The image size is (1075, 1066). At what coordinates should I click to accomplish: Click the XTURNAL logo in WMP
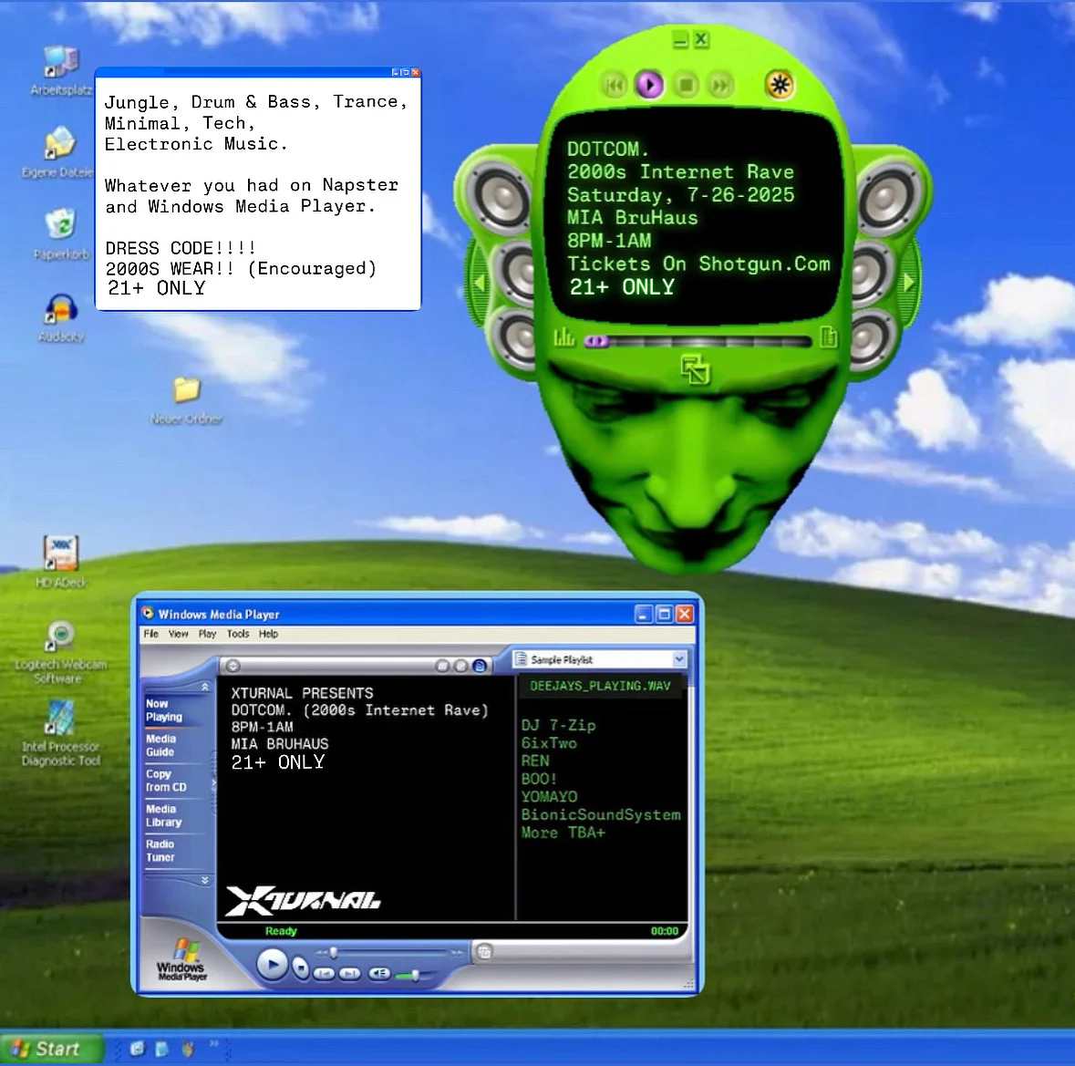pyautogui.click(x=303, y=900)
